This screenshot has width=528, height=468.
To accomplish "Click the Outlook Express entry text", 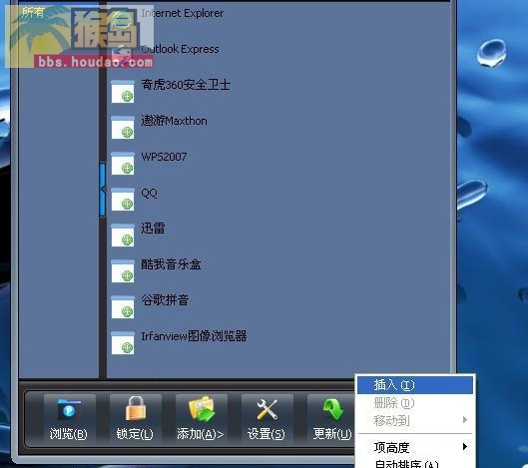I will tap(180, 49).
